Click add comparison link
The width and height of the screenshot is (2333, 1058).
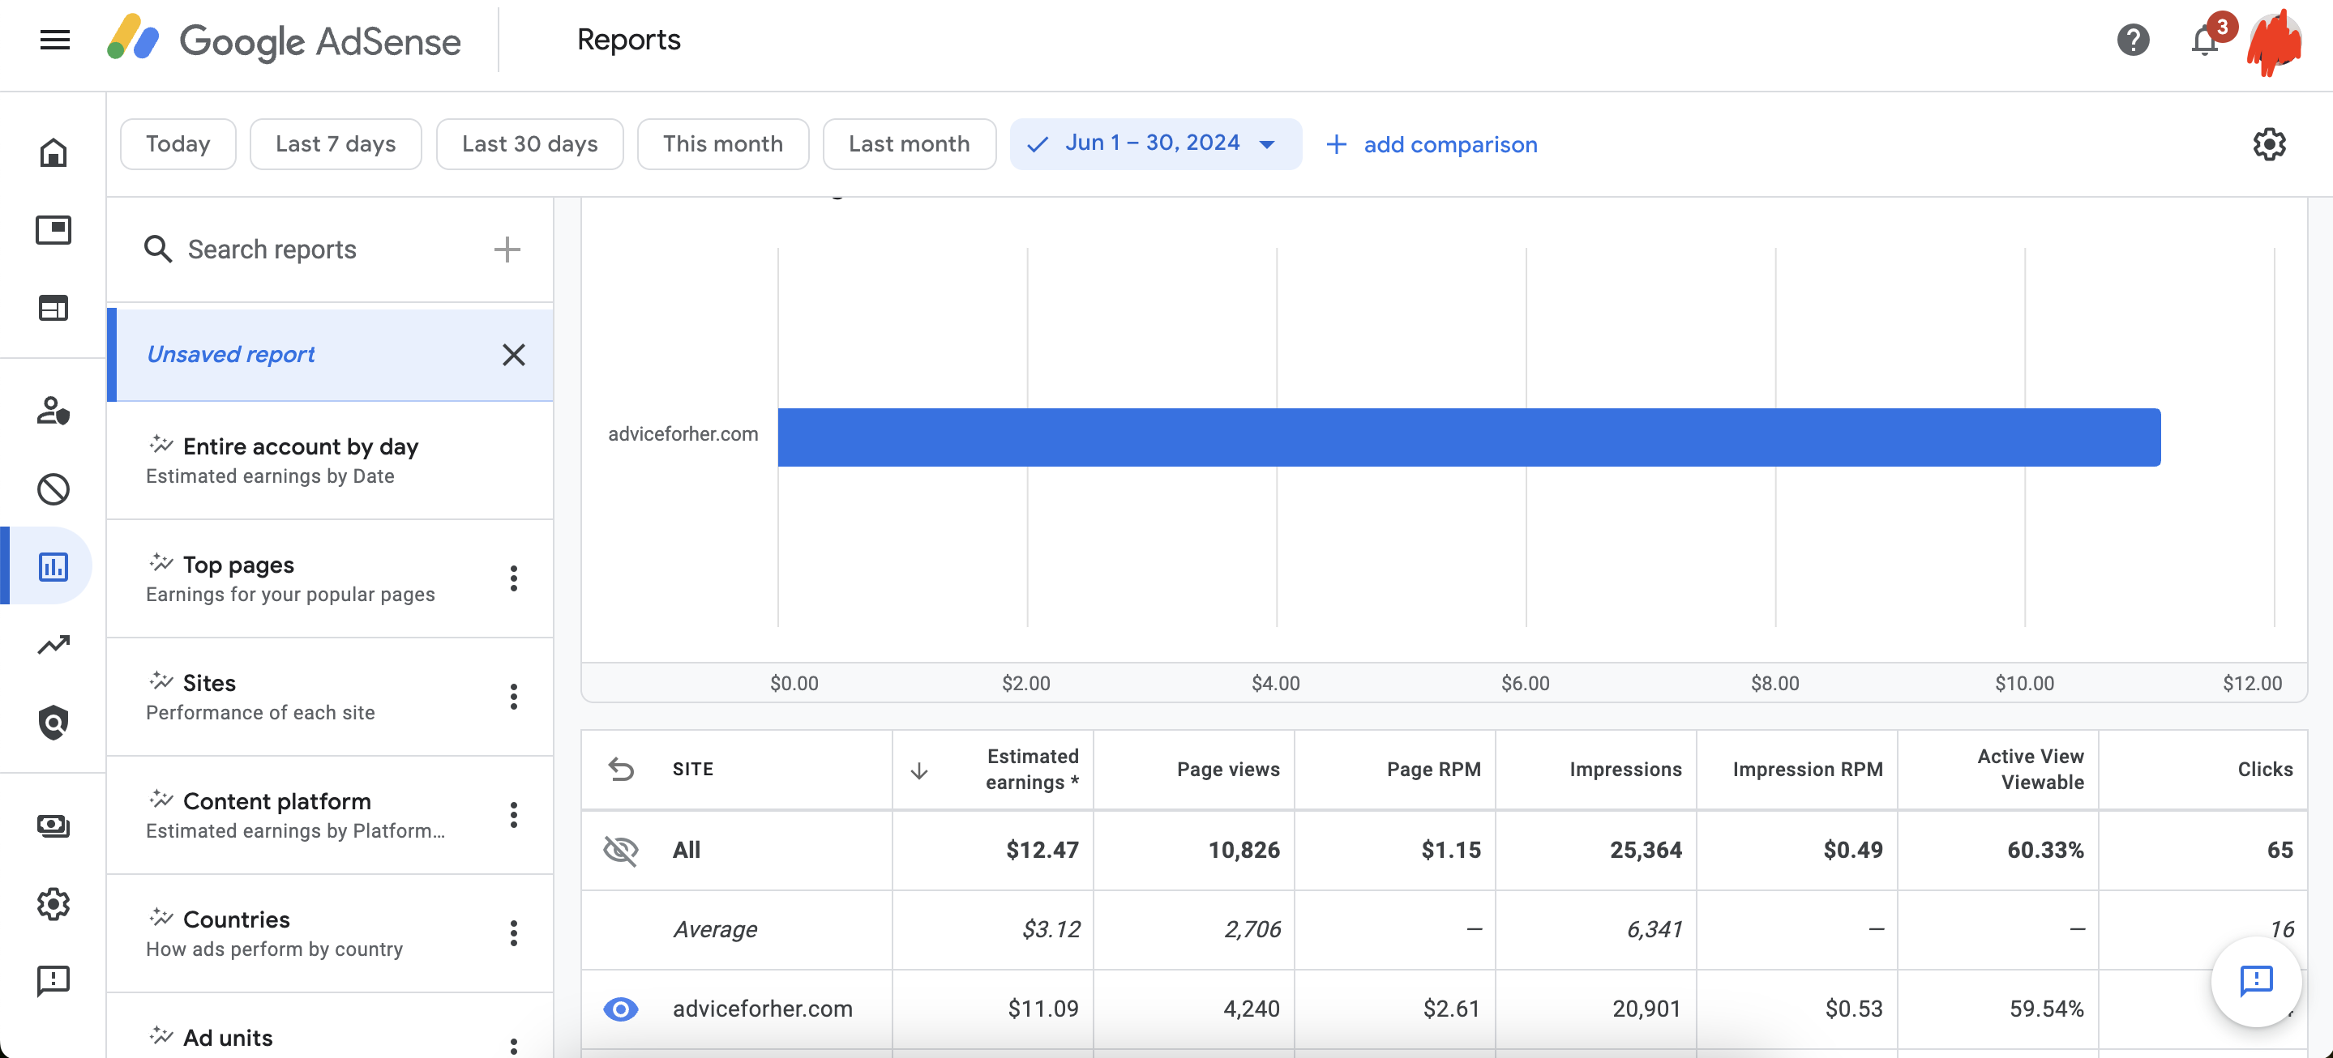point(1432,145)
